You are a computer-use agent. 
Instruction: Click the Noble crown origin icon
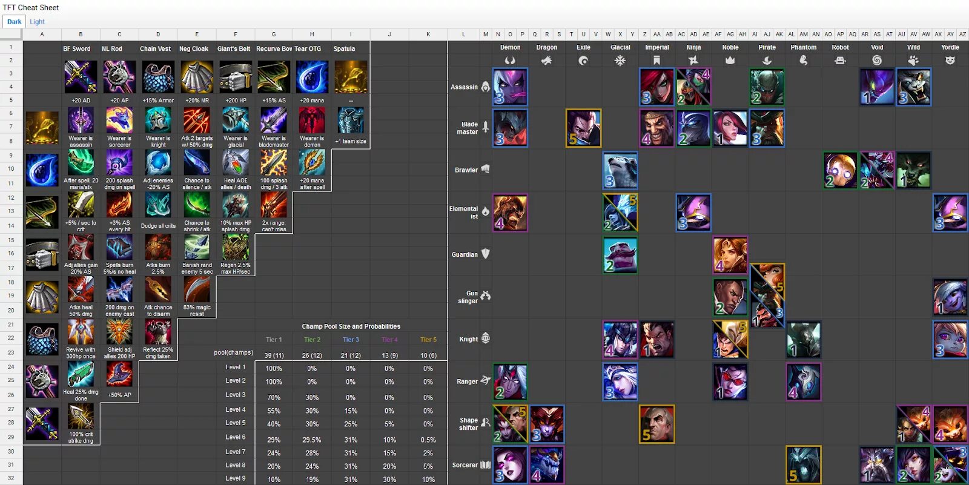(x=730, y=61)
